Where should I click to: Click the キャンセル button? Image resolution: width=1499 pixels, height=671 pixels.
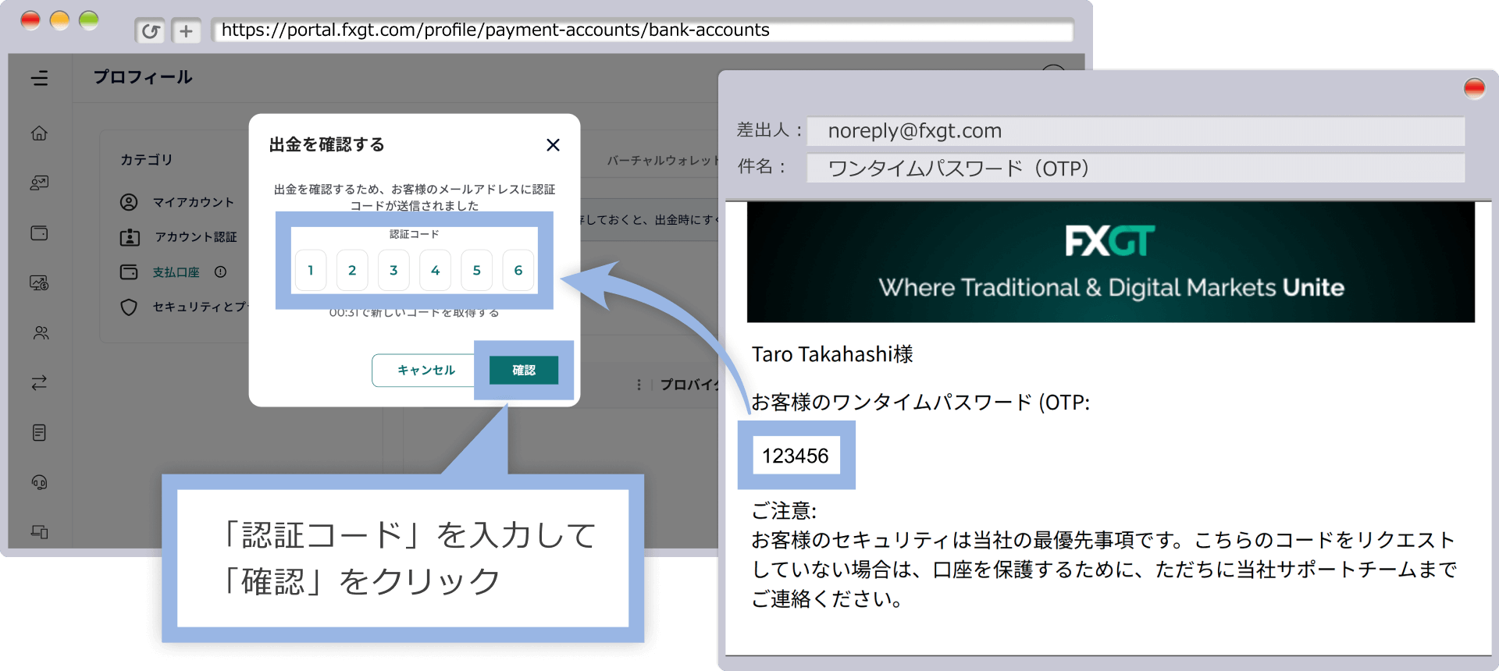425,370
